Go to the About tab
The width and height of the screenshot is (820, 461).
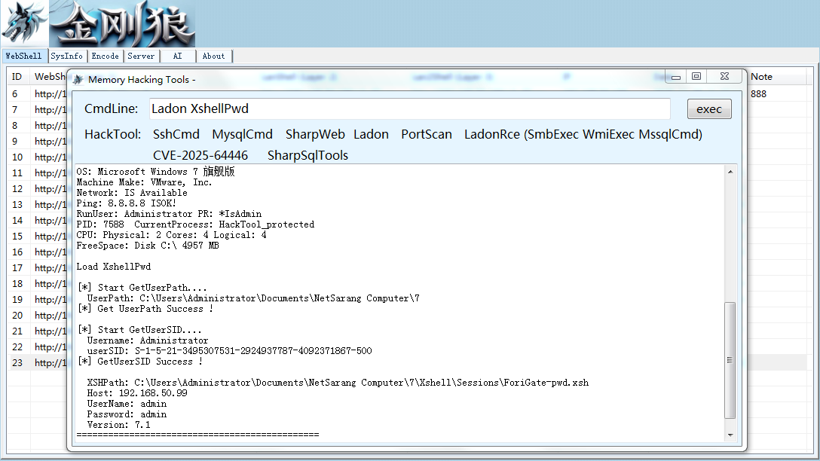(214, 56)
